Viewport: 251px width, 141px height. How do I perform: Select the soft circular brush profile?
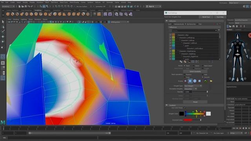click(x=186, y=81)
